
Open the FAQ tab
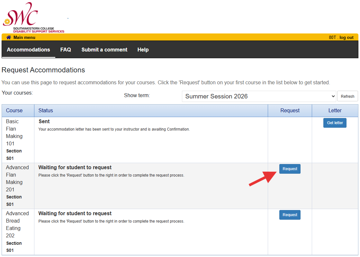(x=66, y=50)
